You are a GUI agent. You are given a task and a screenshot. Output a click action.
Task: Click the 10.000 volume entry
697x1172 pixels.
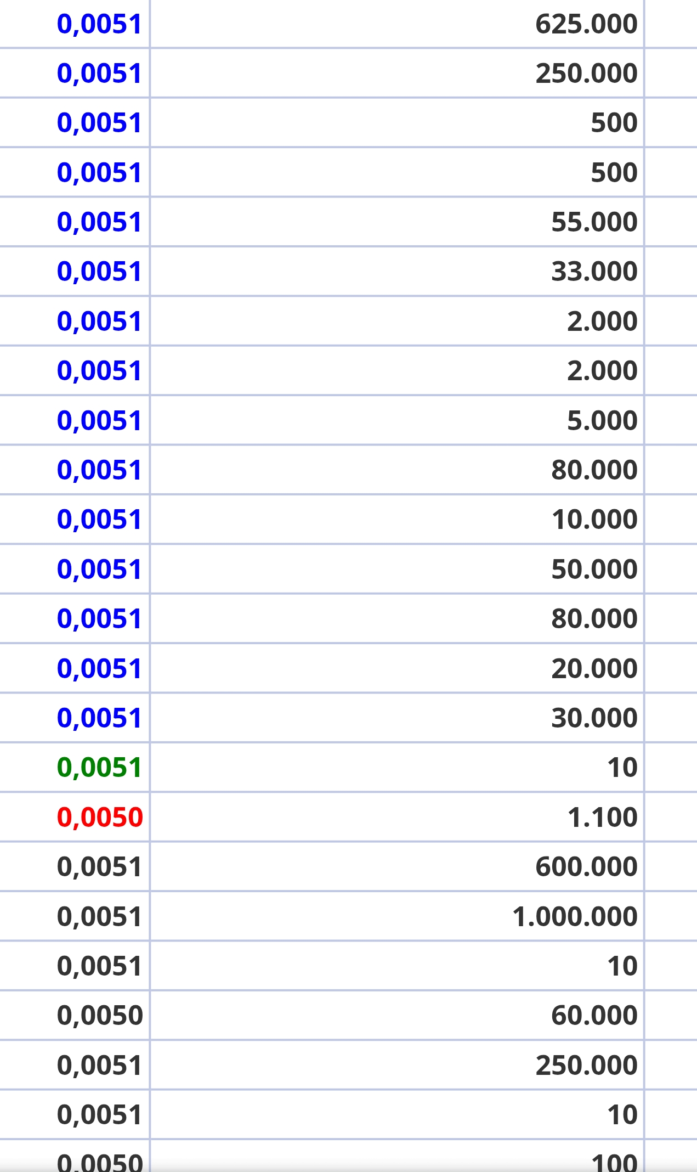(x=594, y=520)
